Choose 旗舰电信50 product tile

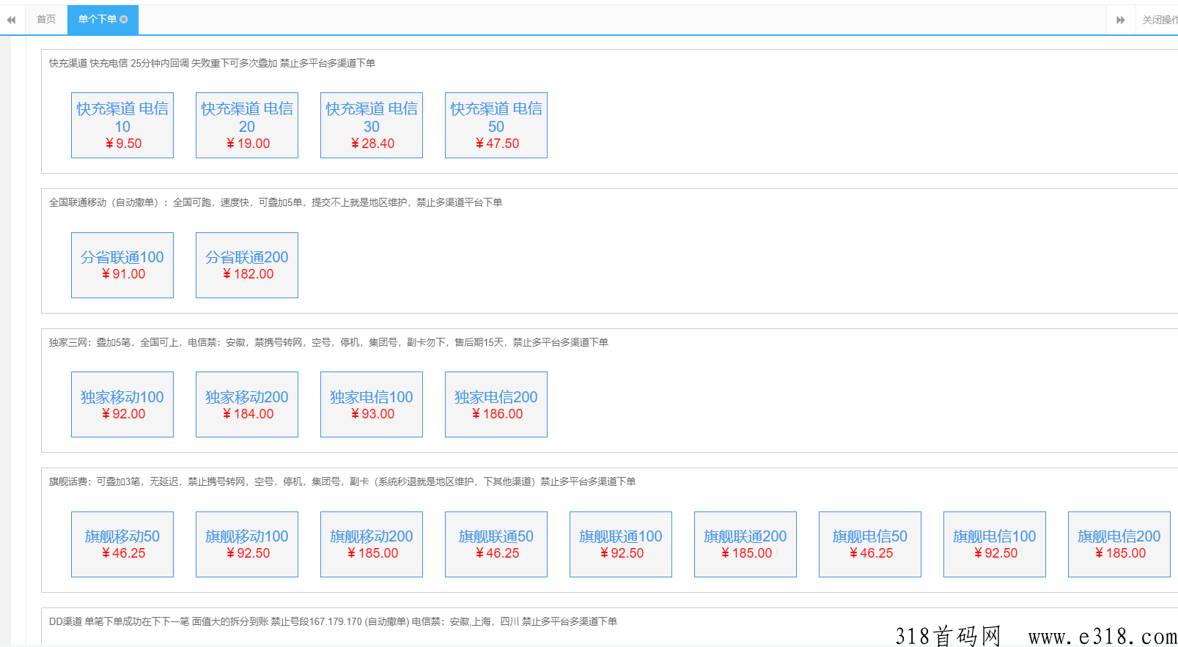click(870, 544)
